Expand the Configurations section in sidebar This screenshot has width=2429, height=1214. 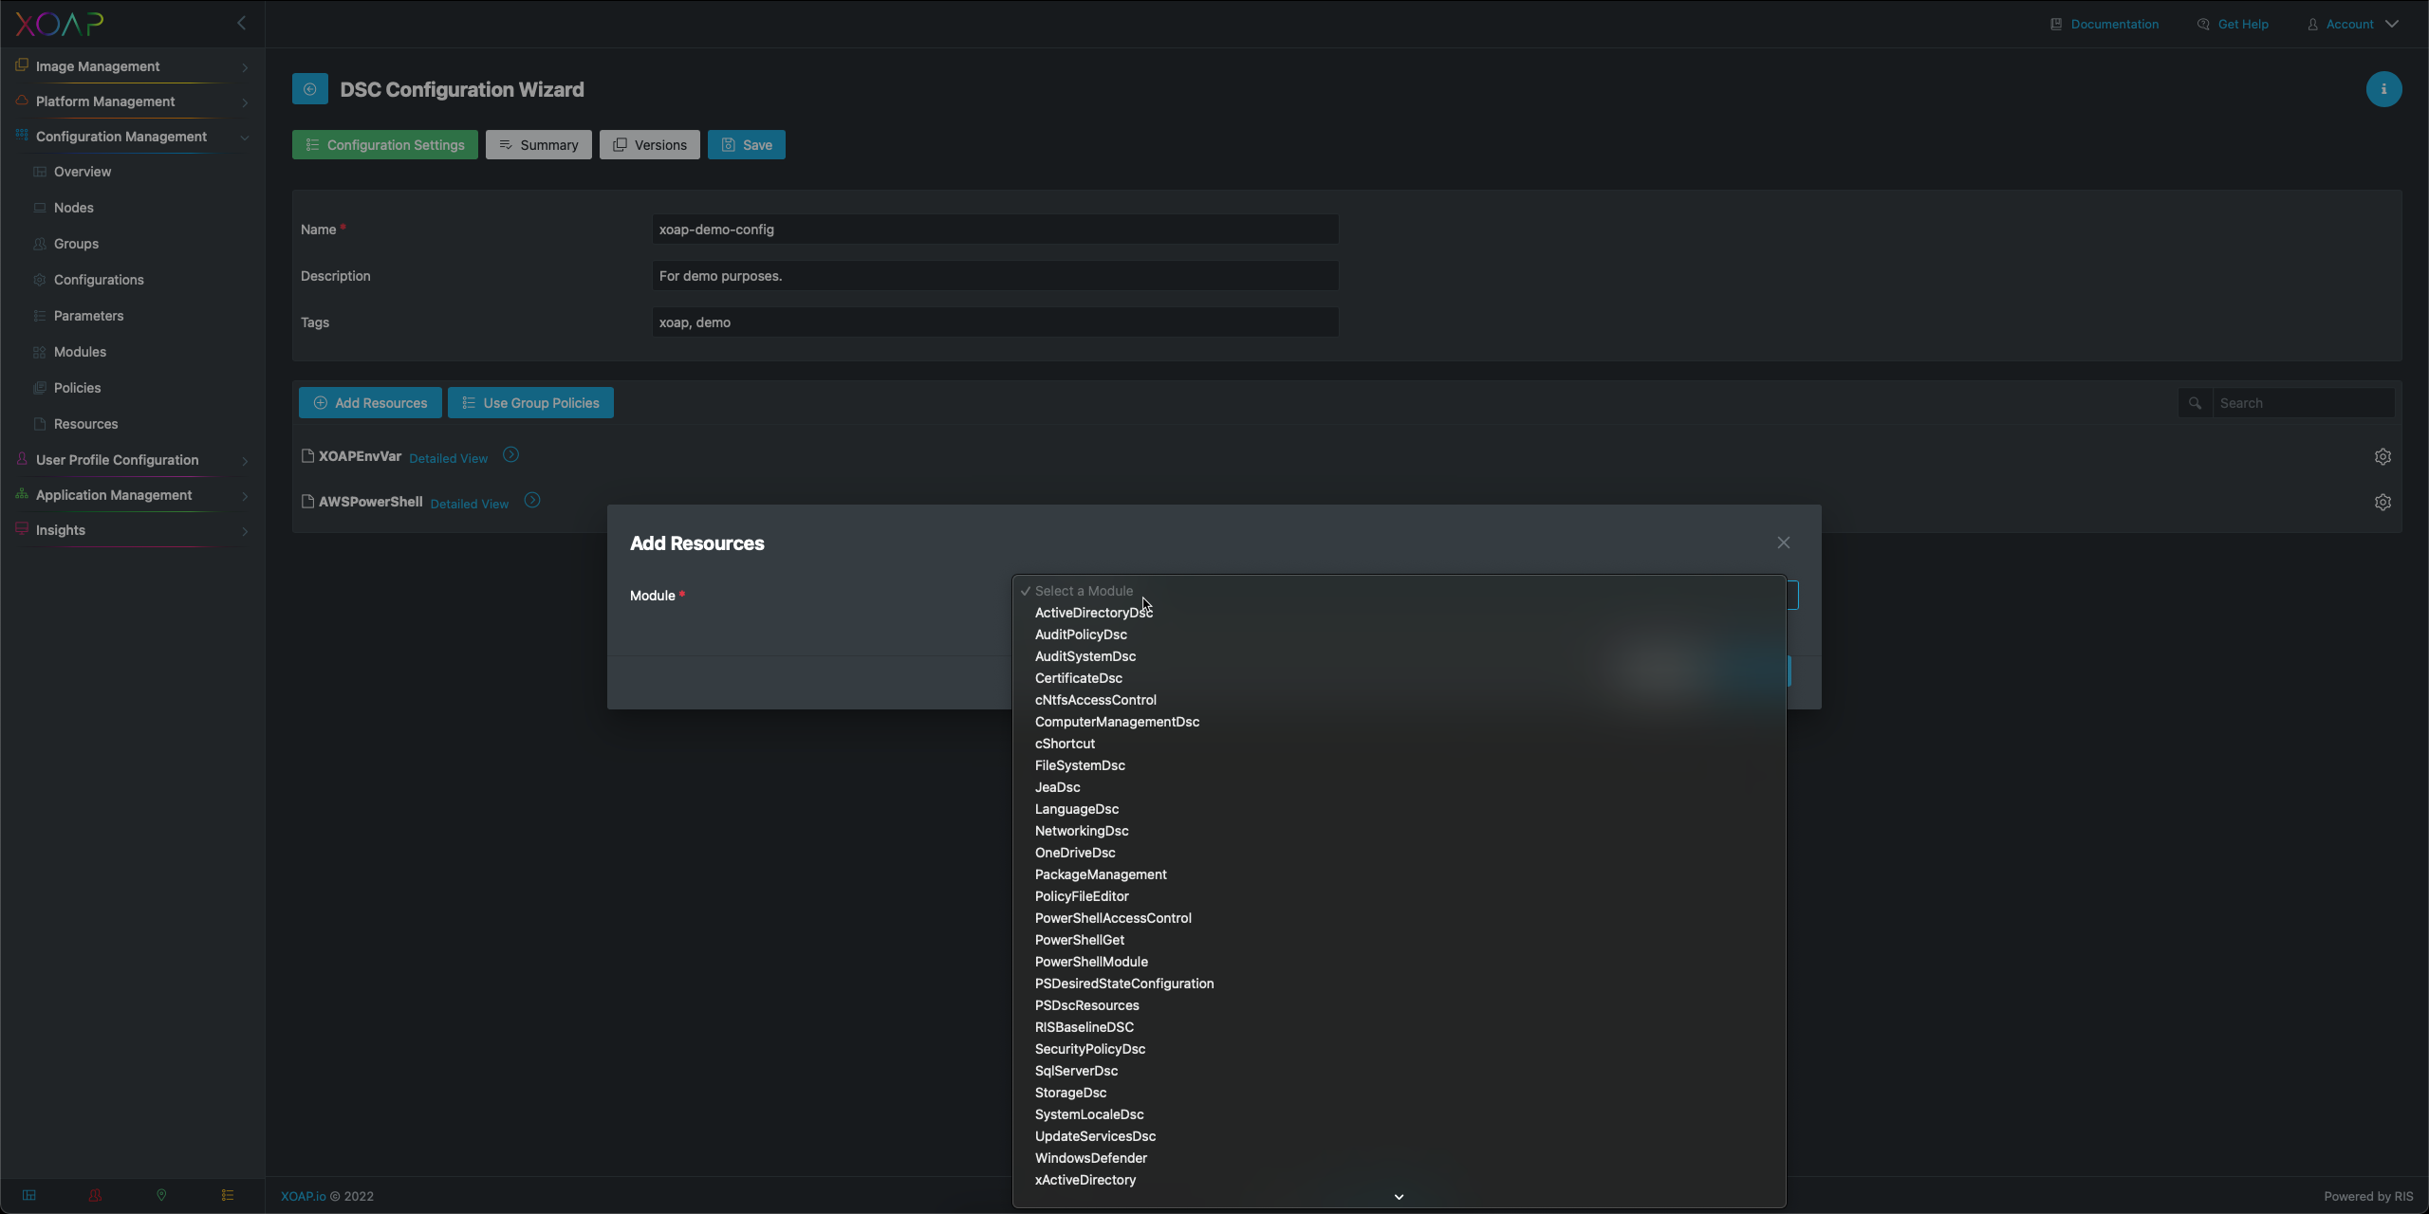click(x=98, y=281)
